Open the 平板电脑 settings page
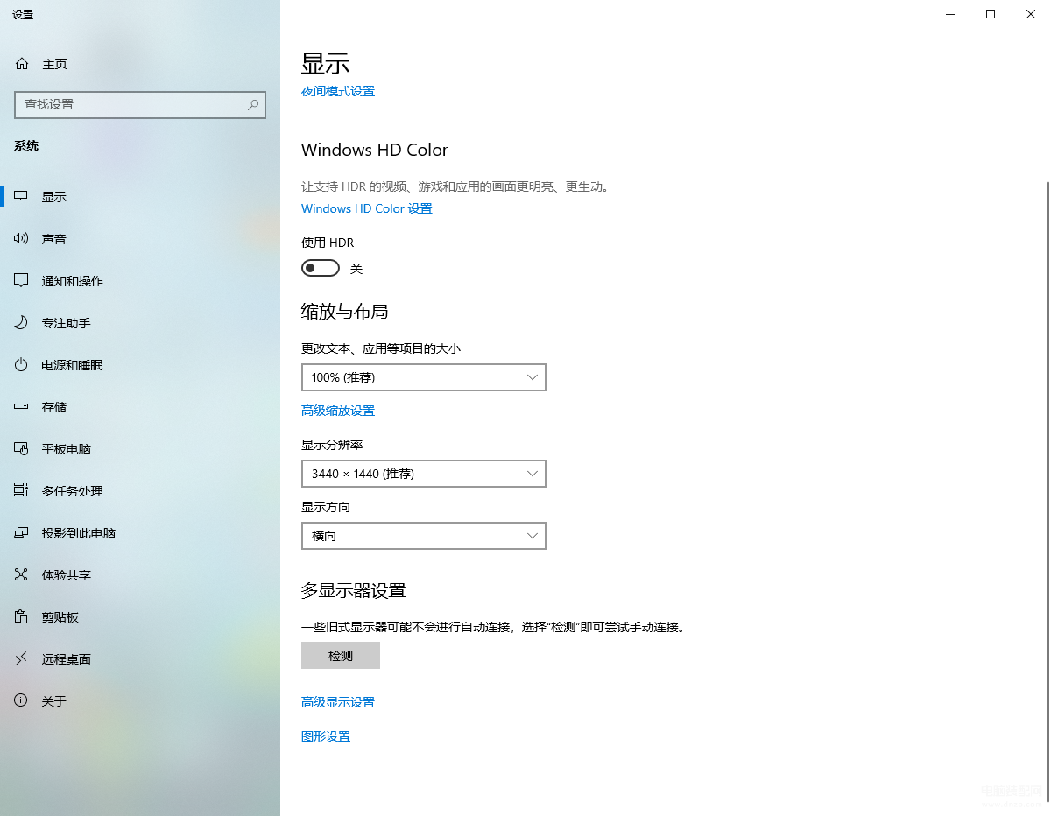This screenshot has width=1051, height=816. coord(140,449)
